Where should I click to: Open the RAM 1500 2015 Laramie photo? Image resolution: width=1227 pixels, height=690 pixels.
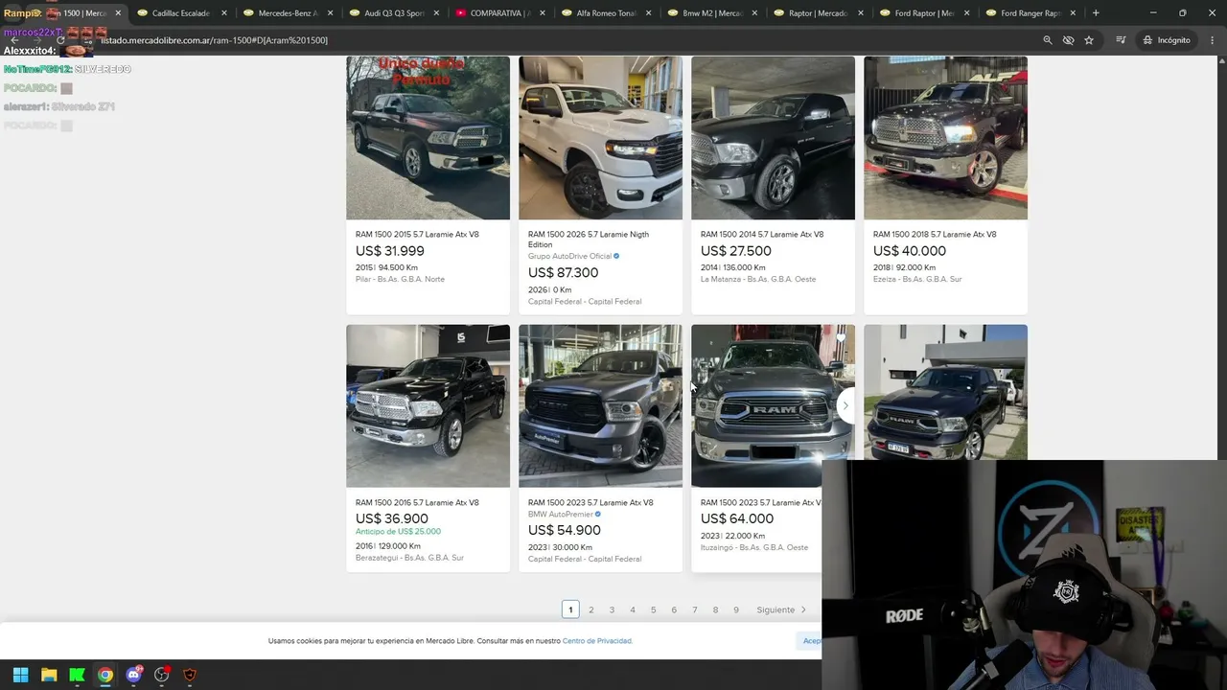(428, 138)
